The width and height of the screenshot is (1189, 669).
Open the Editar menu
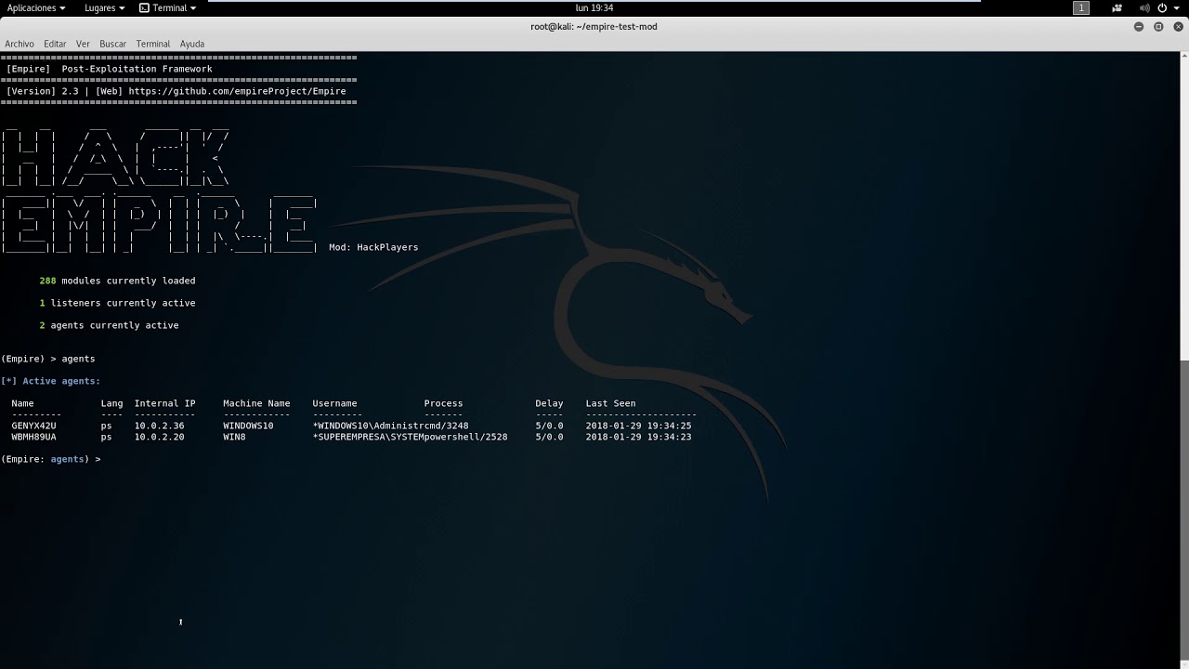point(55,44)
